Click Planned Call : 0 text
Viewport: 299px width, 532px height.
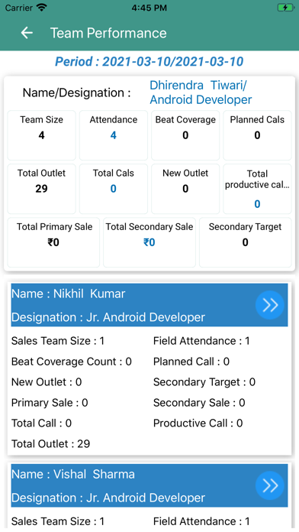[191, 362]
